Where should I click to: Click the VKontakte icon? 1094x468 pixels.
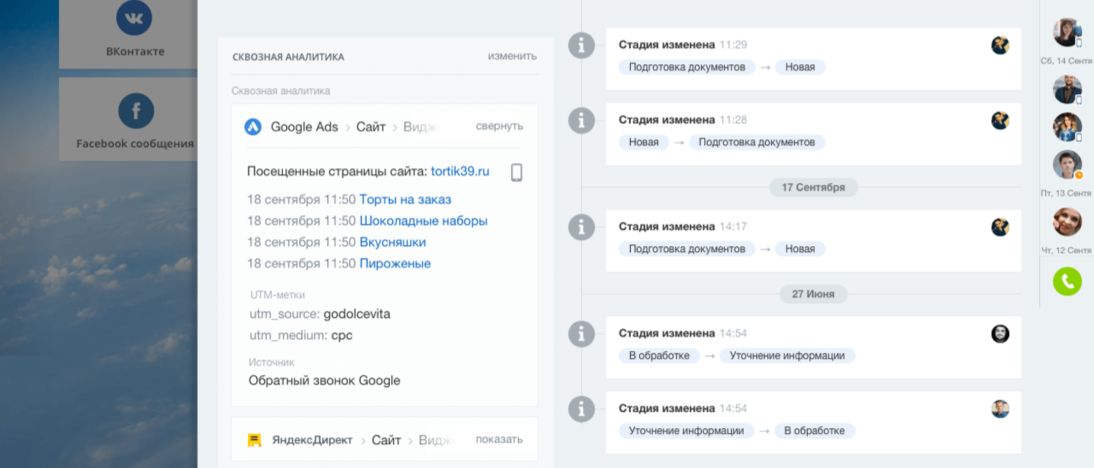tap(134, 18)
